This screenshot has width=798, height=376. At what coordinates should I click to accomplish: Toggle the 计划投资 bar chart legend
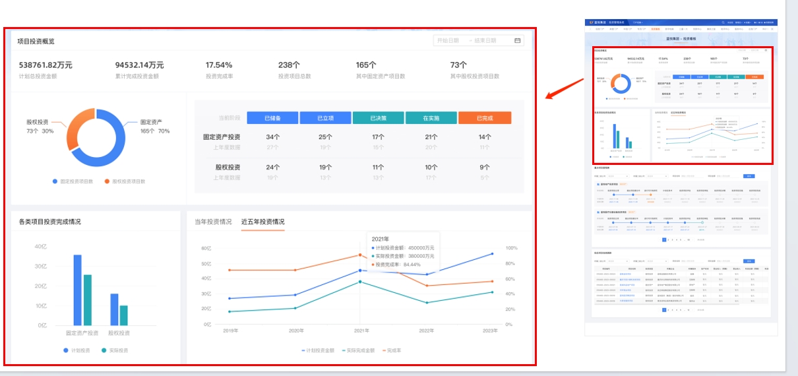point(78,350)
